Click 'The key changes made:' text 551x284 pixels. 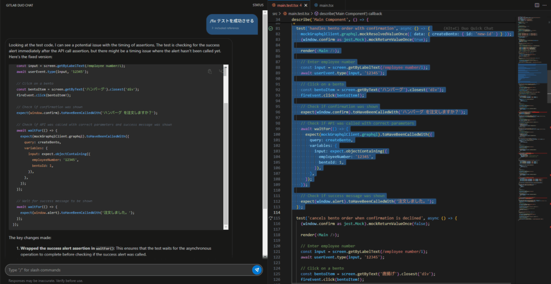30,238
